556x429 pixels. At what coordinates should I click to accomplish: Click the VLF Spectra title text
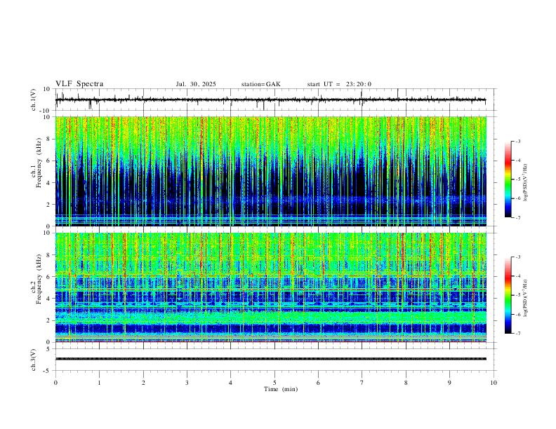click(79, 84)
